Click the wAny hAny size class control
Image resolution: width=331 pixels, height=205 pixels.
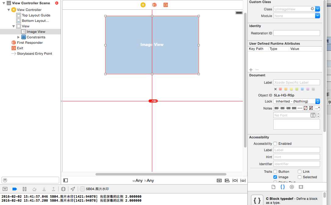point(143,180)
